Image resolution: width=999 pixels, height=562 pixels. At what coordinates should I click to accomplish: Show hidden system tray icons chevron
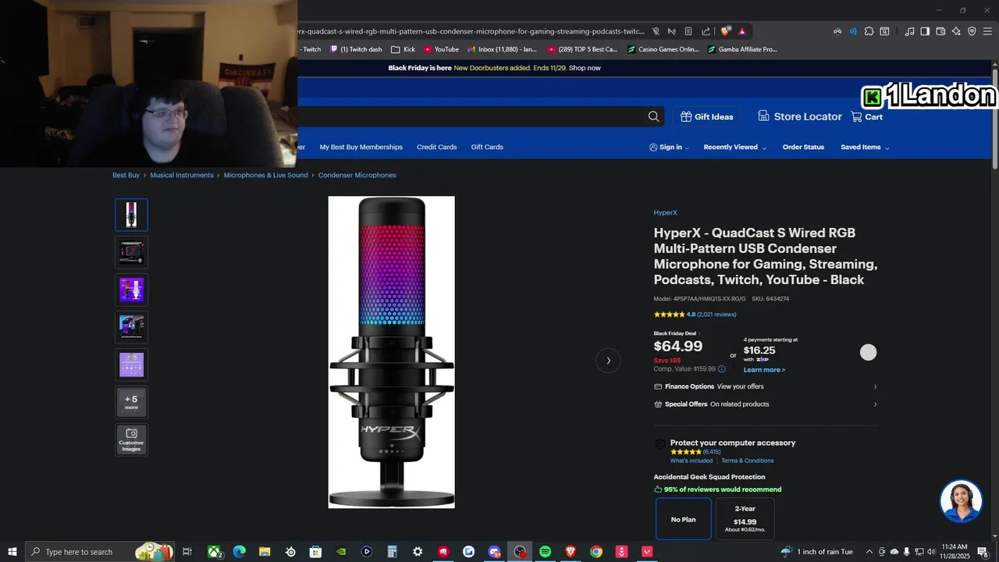pos(869,552)
